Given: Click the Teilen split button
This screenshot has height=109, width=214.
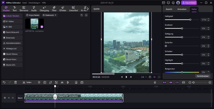Looking at the screenshot, I should [27, 83].
